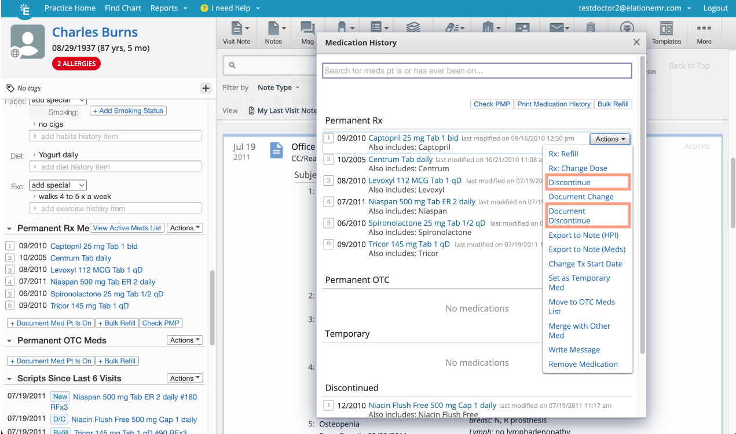736x434 pixels.
Task: Focus the Search for meds input field
Action: coord(477,71)
